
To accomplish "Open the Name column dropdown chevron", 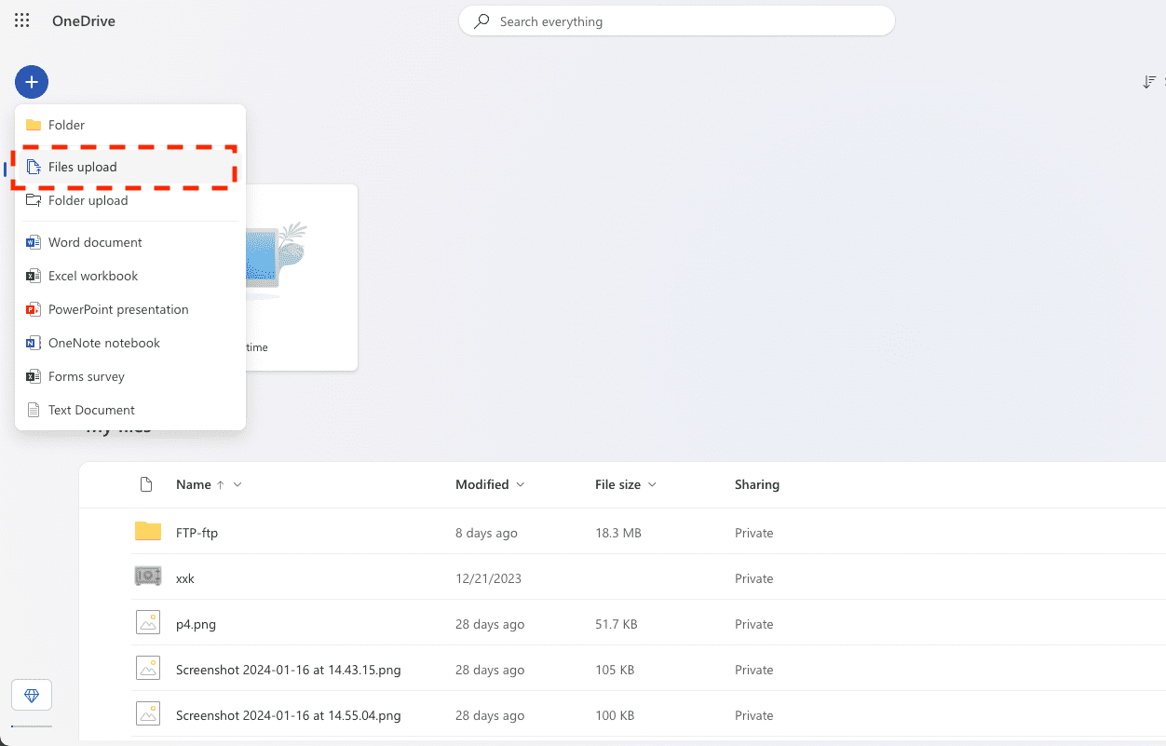I will pos(237,484).
